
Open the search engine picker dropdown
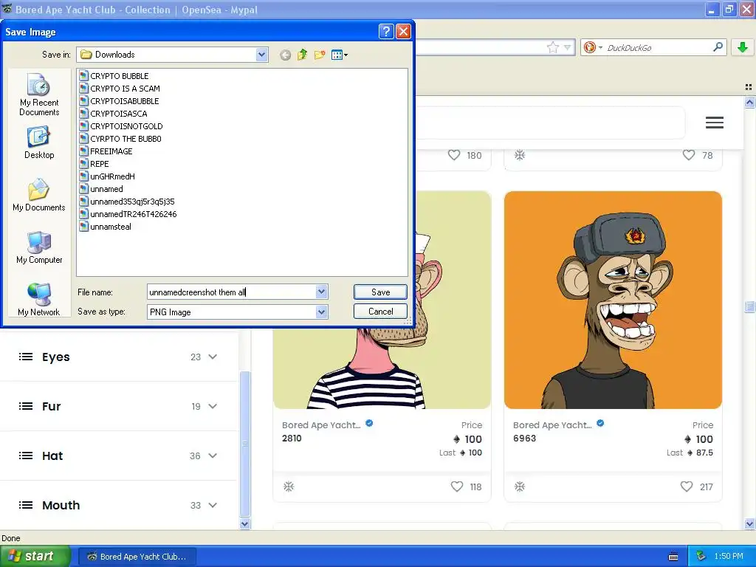[593, 47]
